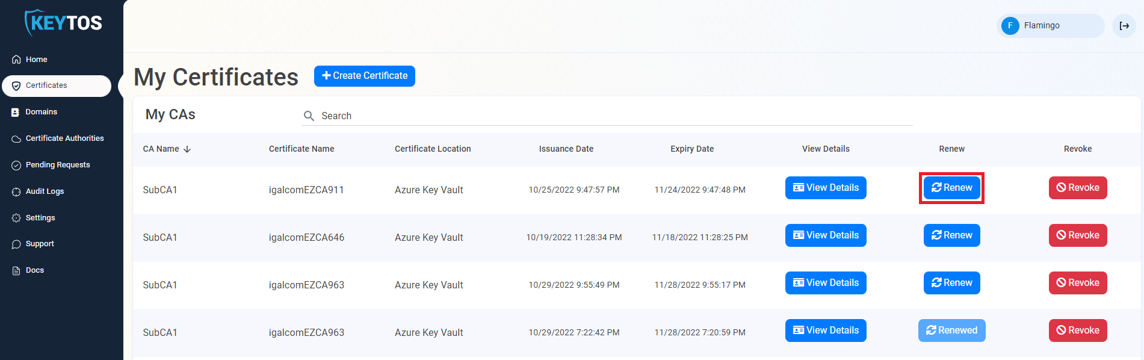Revoke certificate igalcomEZCA646
This screenshot has width=1144, height=360.
(1078, 235)
